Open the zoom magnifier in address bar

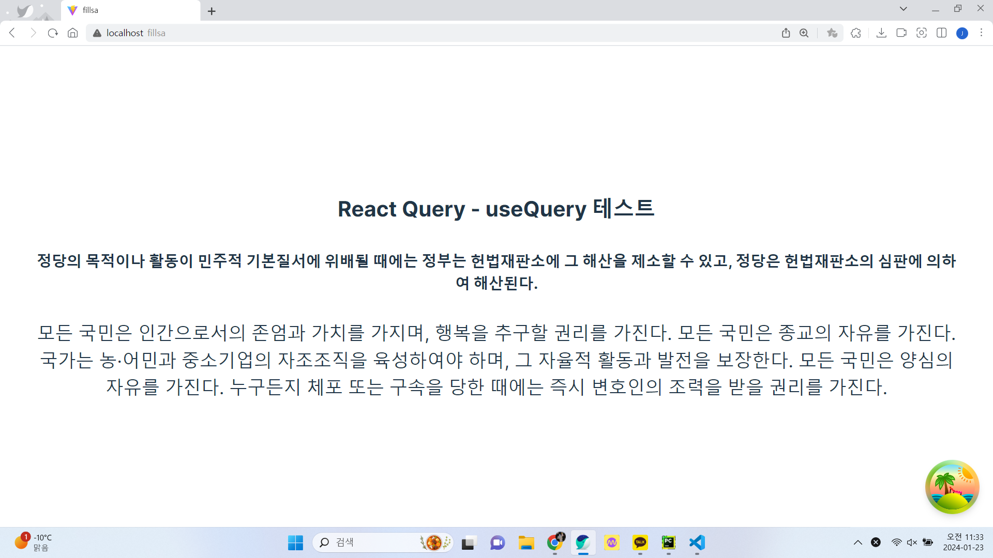coord(804,33)
